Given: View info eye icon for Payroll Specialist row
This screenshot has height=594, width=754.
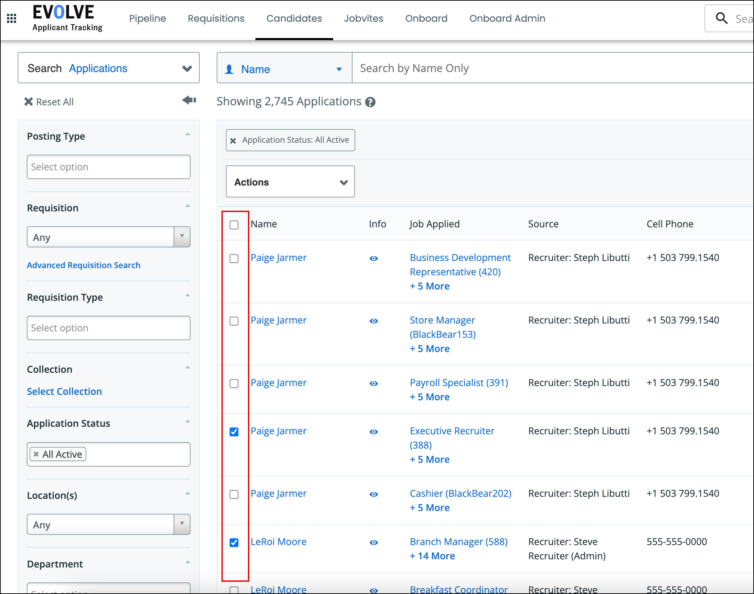Looking at the screenshot, I should pyautogui.click(x=374, y=384).
